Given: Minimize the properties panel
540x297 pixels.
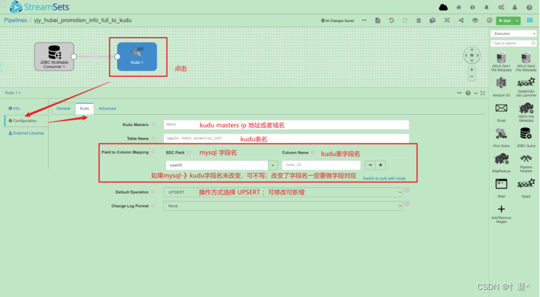Looking at the screenshot, I should pos(476,93).
